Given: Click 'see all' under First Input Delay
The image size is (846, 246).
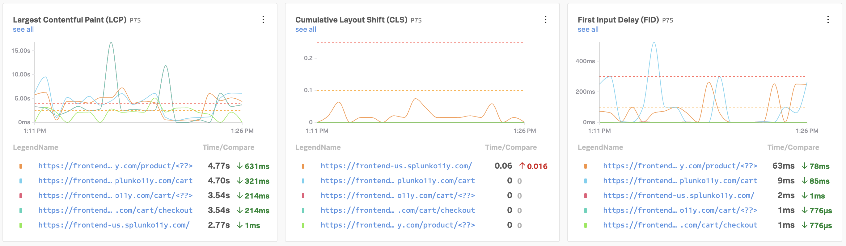Looking at the screenshot, I should click(588, 30).
